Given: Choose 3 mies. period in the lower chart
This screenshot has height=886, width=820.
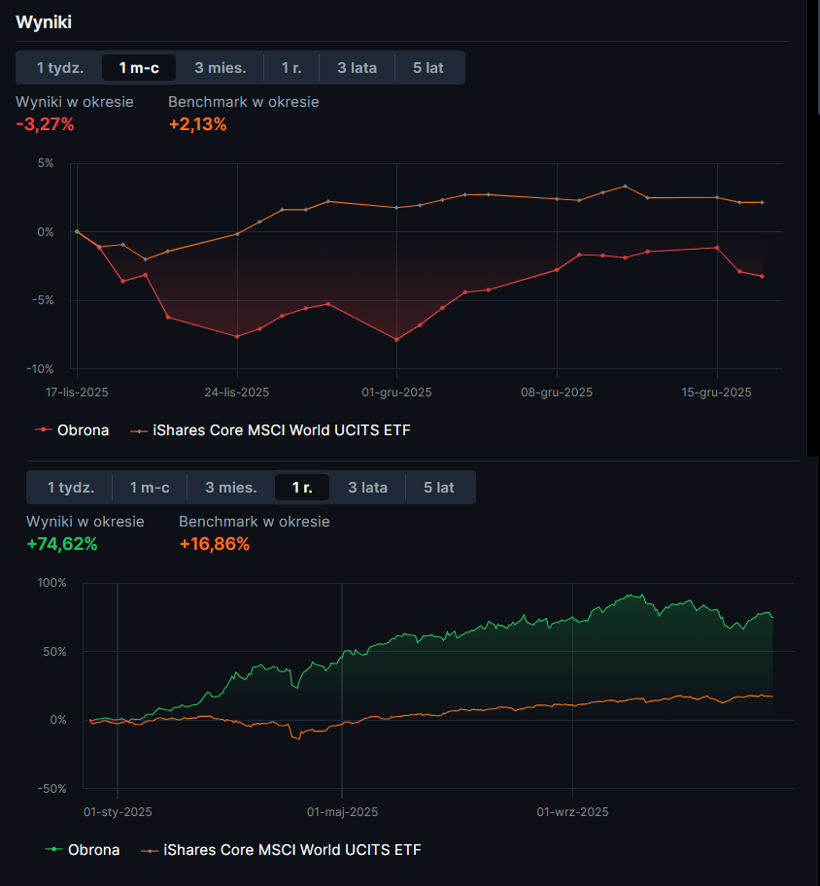Looking at the screenshot, I should pyautogui.click(x=231, y=488).
